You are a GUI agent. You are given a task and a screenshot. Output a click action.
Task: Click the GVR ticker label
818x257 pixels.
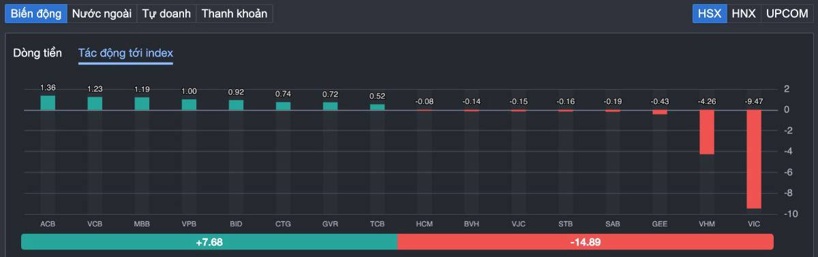click(x=330, y=224)
